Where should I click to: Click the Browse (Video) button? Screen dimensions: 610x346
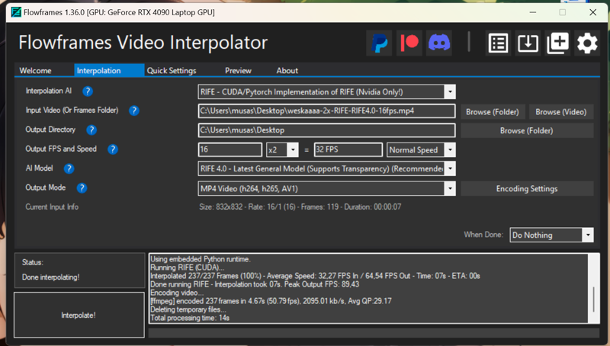(561, 112)
